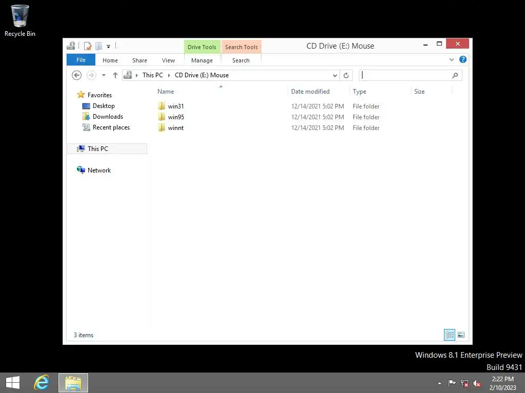Image resolution: width=525 pixels, height=393 pixels.
Task: Launch Internet Explorer from the taskbar
Action: [42, 383]
